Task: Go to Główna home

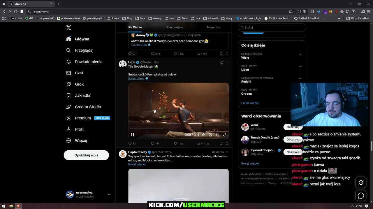Action: 78,39
